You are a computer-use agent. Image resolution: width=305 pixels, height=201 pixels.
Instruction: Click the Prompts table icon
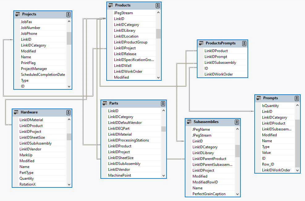coord(259,98)
